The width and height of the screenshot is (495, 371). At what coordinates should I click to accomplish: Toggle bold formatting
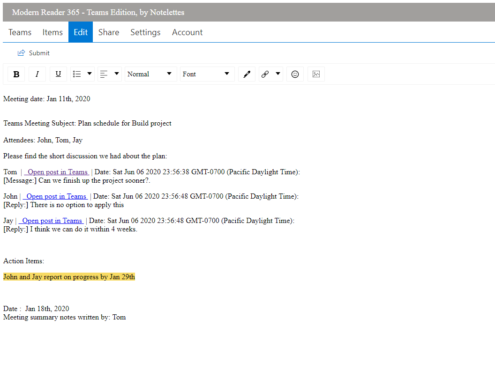click(x=16, y=74)
